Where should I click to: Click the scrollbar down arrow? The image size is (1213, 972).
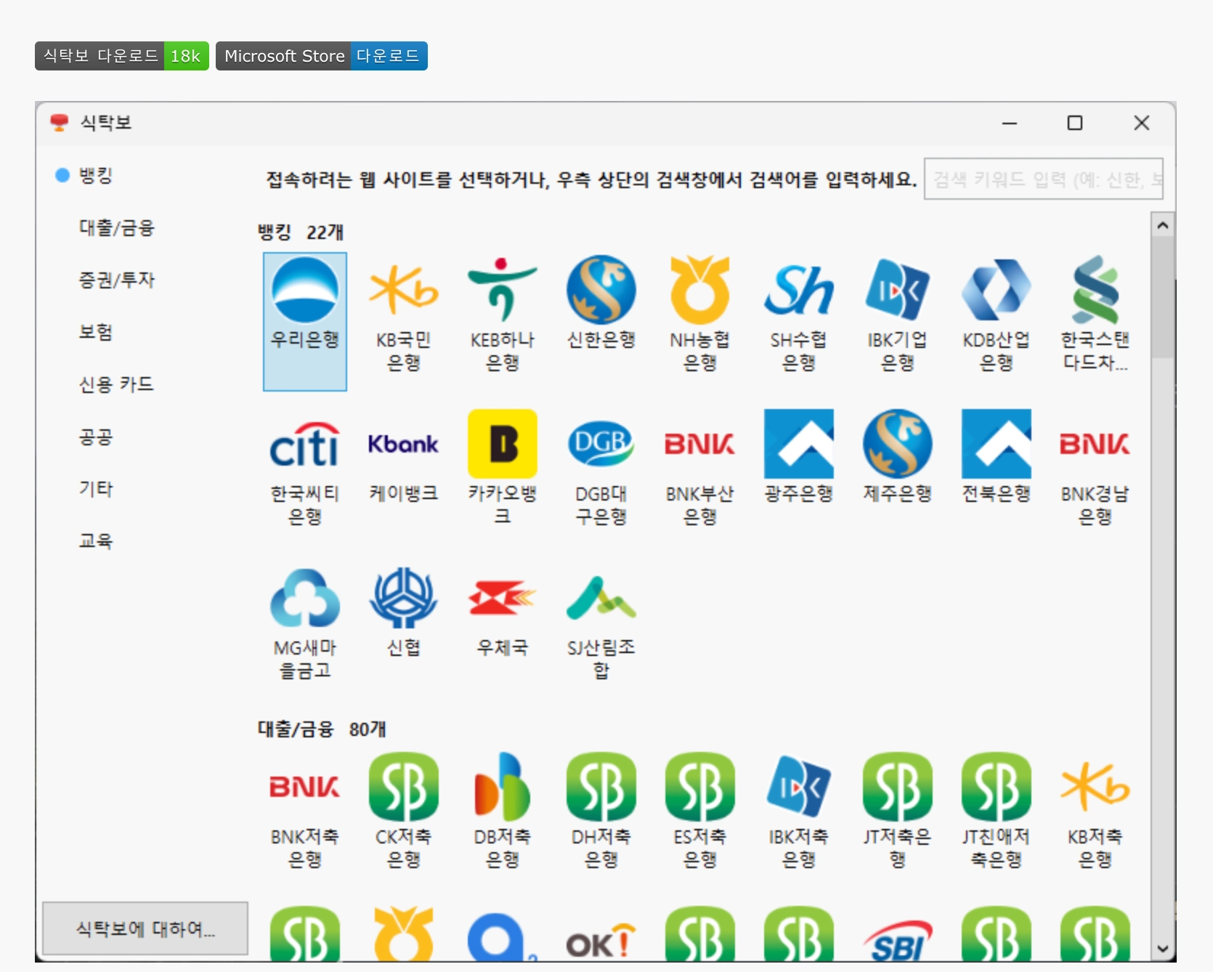tap(1163, 948)
